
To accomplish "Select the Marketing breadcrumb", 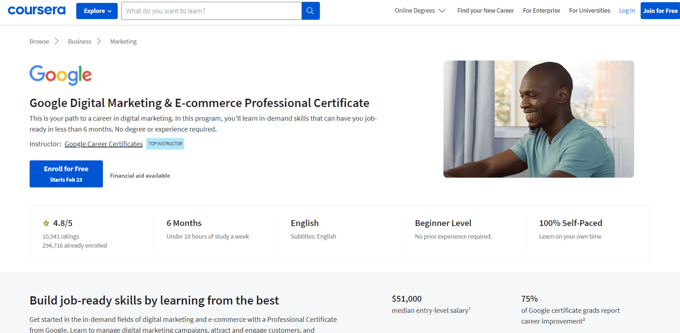I will (123, 41).
